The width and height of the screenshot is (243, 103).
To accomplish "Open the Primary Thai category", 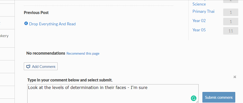I will pos(203,12).
